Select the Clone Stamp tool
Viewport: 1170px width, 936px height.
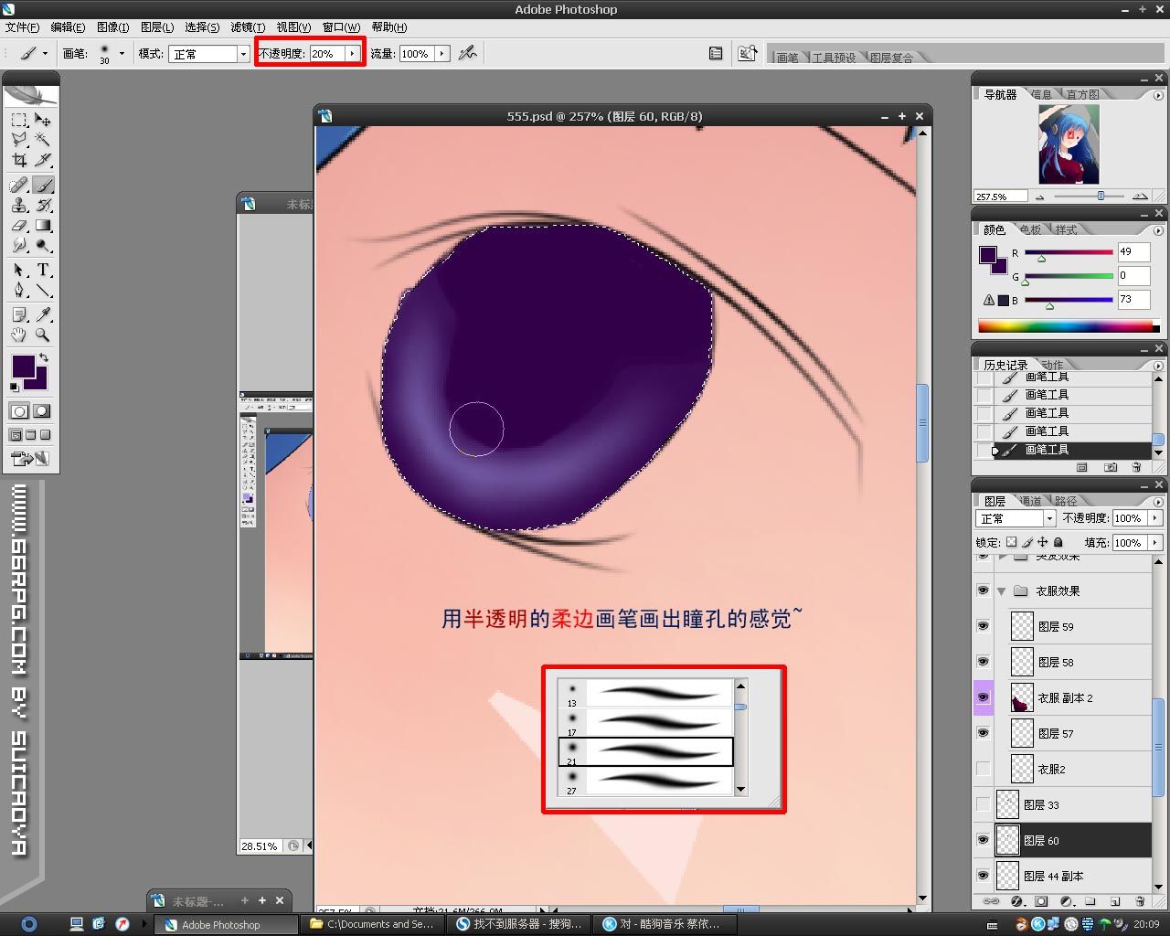pyautogui.click(x=19, y=206)
